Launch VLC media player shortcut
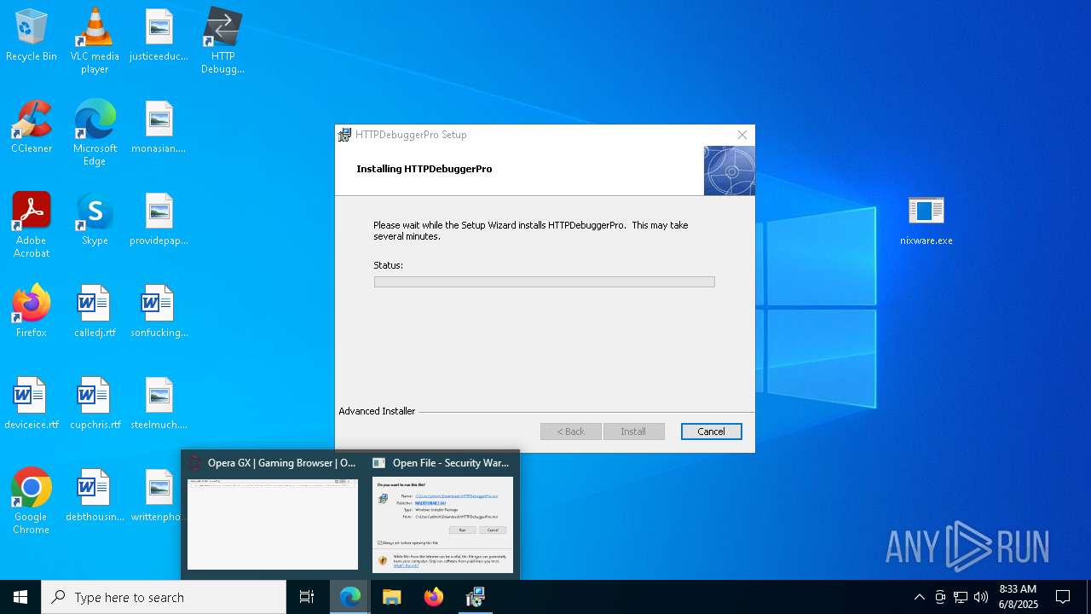The width and height of the screenshot is (1091, 614). [x=95, y=41]
